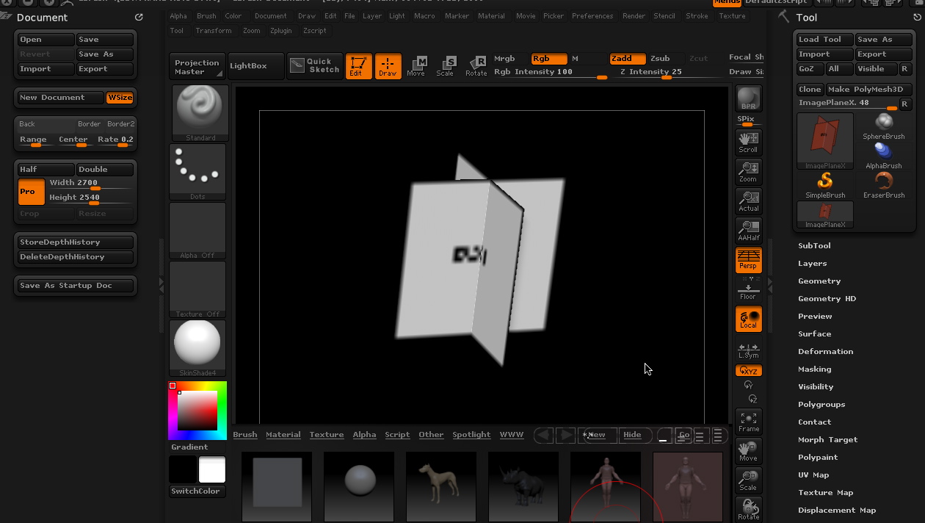Toggle Rgb paint mode
The image size is (925, 523).
pyautogui.click(x=549, y=59)
